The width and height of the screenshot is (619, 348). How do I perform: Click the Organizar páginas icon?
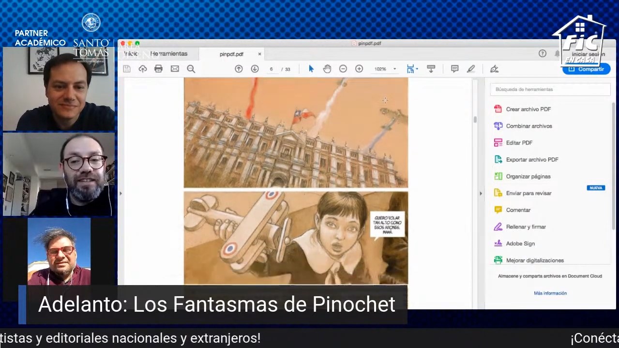pyautogui.click(x=498, y=176)
